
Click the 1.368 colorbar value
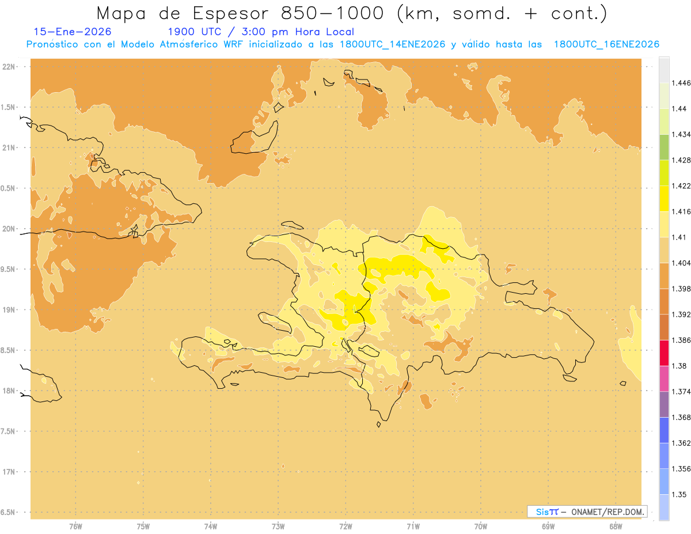[681, 417]
